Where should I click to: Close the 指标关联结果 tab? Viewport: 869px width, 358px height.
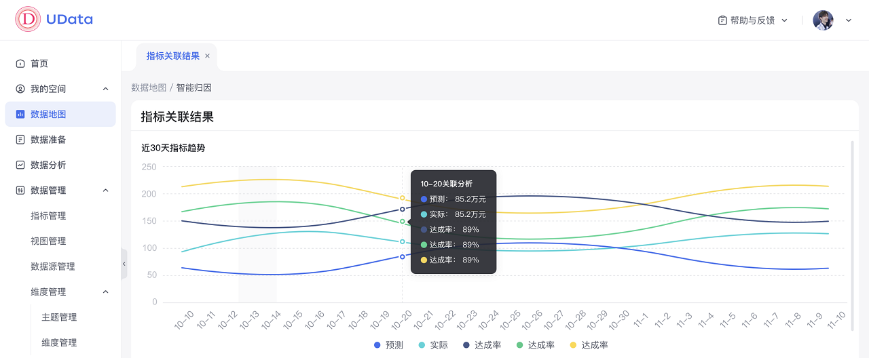click(207, 56)
